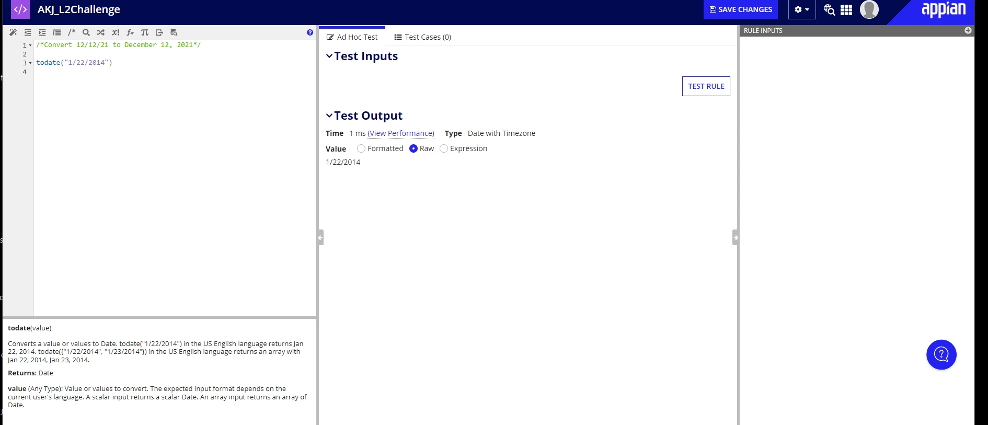Select the Expression value option

pyautogui.click(x=444, y=148)
